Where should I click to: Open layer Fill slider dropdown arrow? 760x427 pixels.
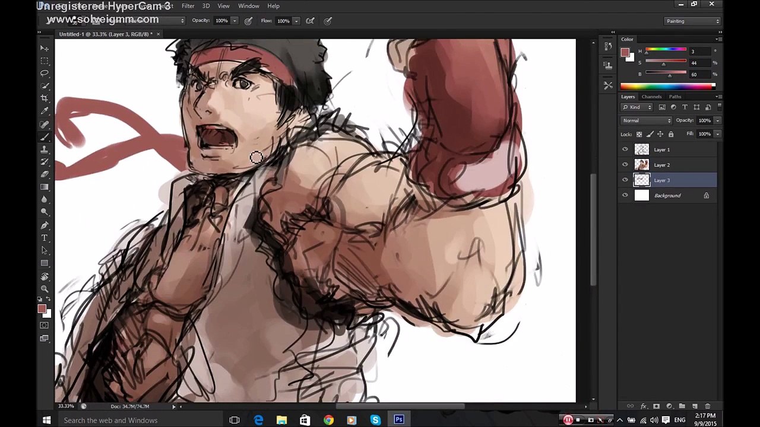tap(717, 134)
